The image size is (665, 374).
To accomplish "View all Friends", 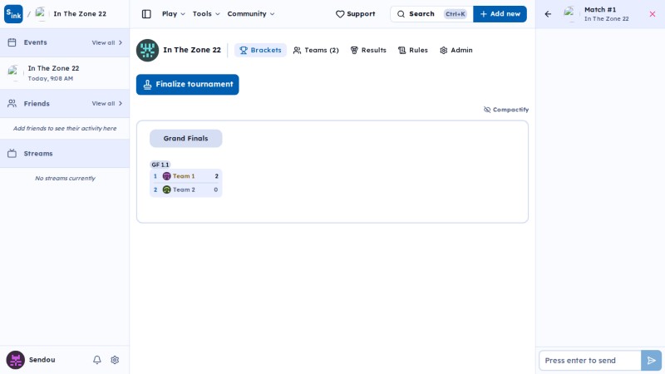I will [x=107, y=103].
